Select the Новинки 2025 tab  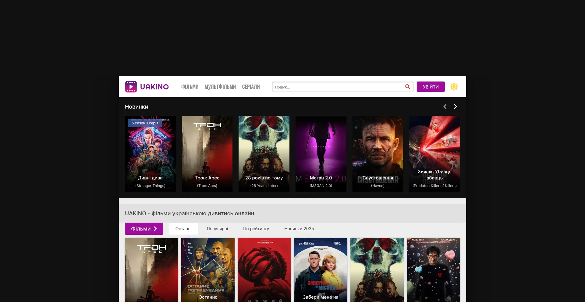coord(299,229)
